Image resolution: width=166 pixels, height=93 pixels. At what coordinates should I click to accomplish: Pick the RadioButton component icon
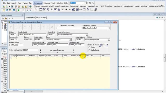click(x=70, y=10)
